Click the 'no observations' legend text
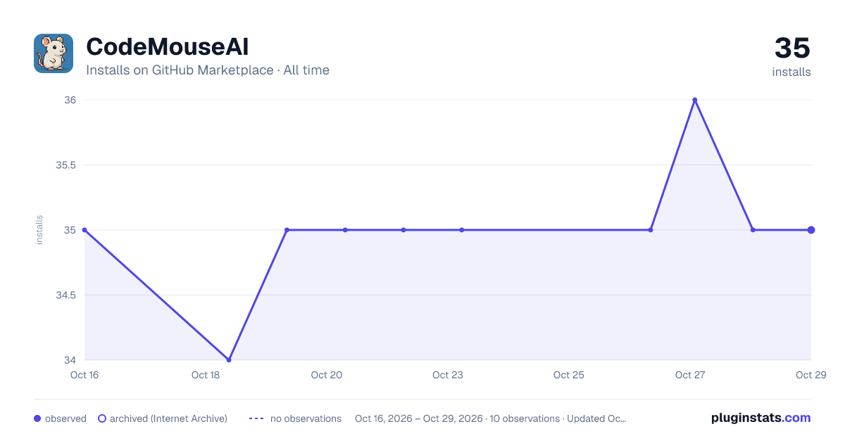845x443 pixels. [x=306, y=418]
